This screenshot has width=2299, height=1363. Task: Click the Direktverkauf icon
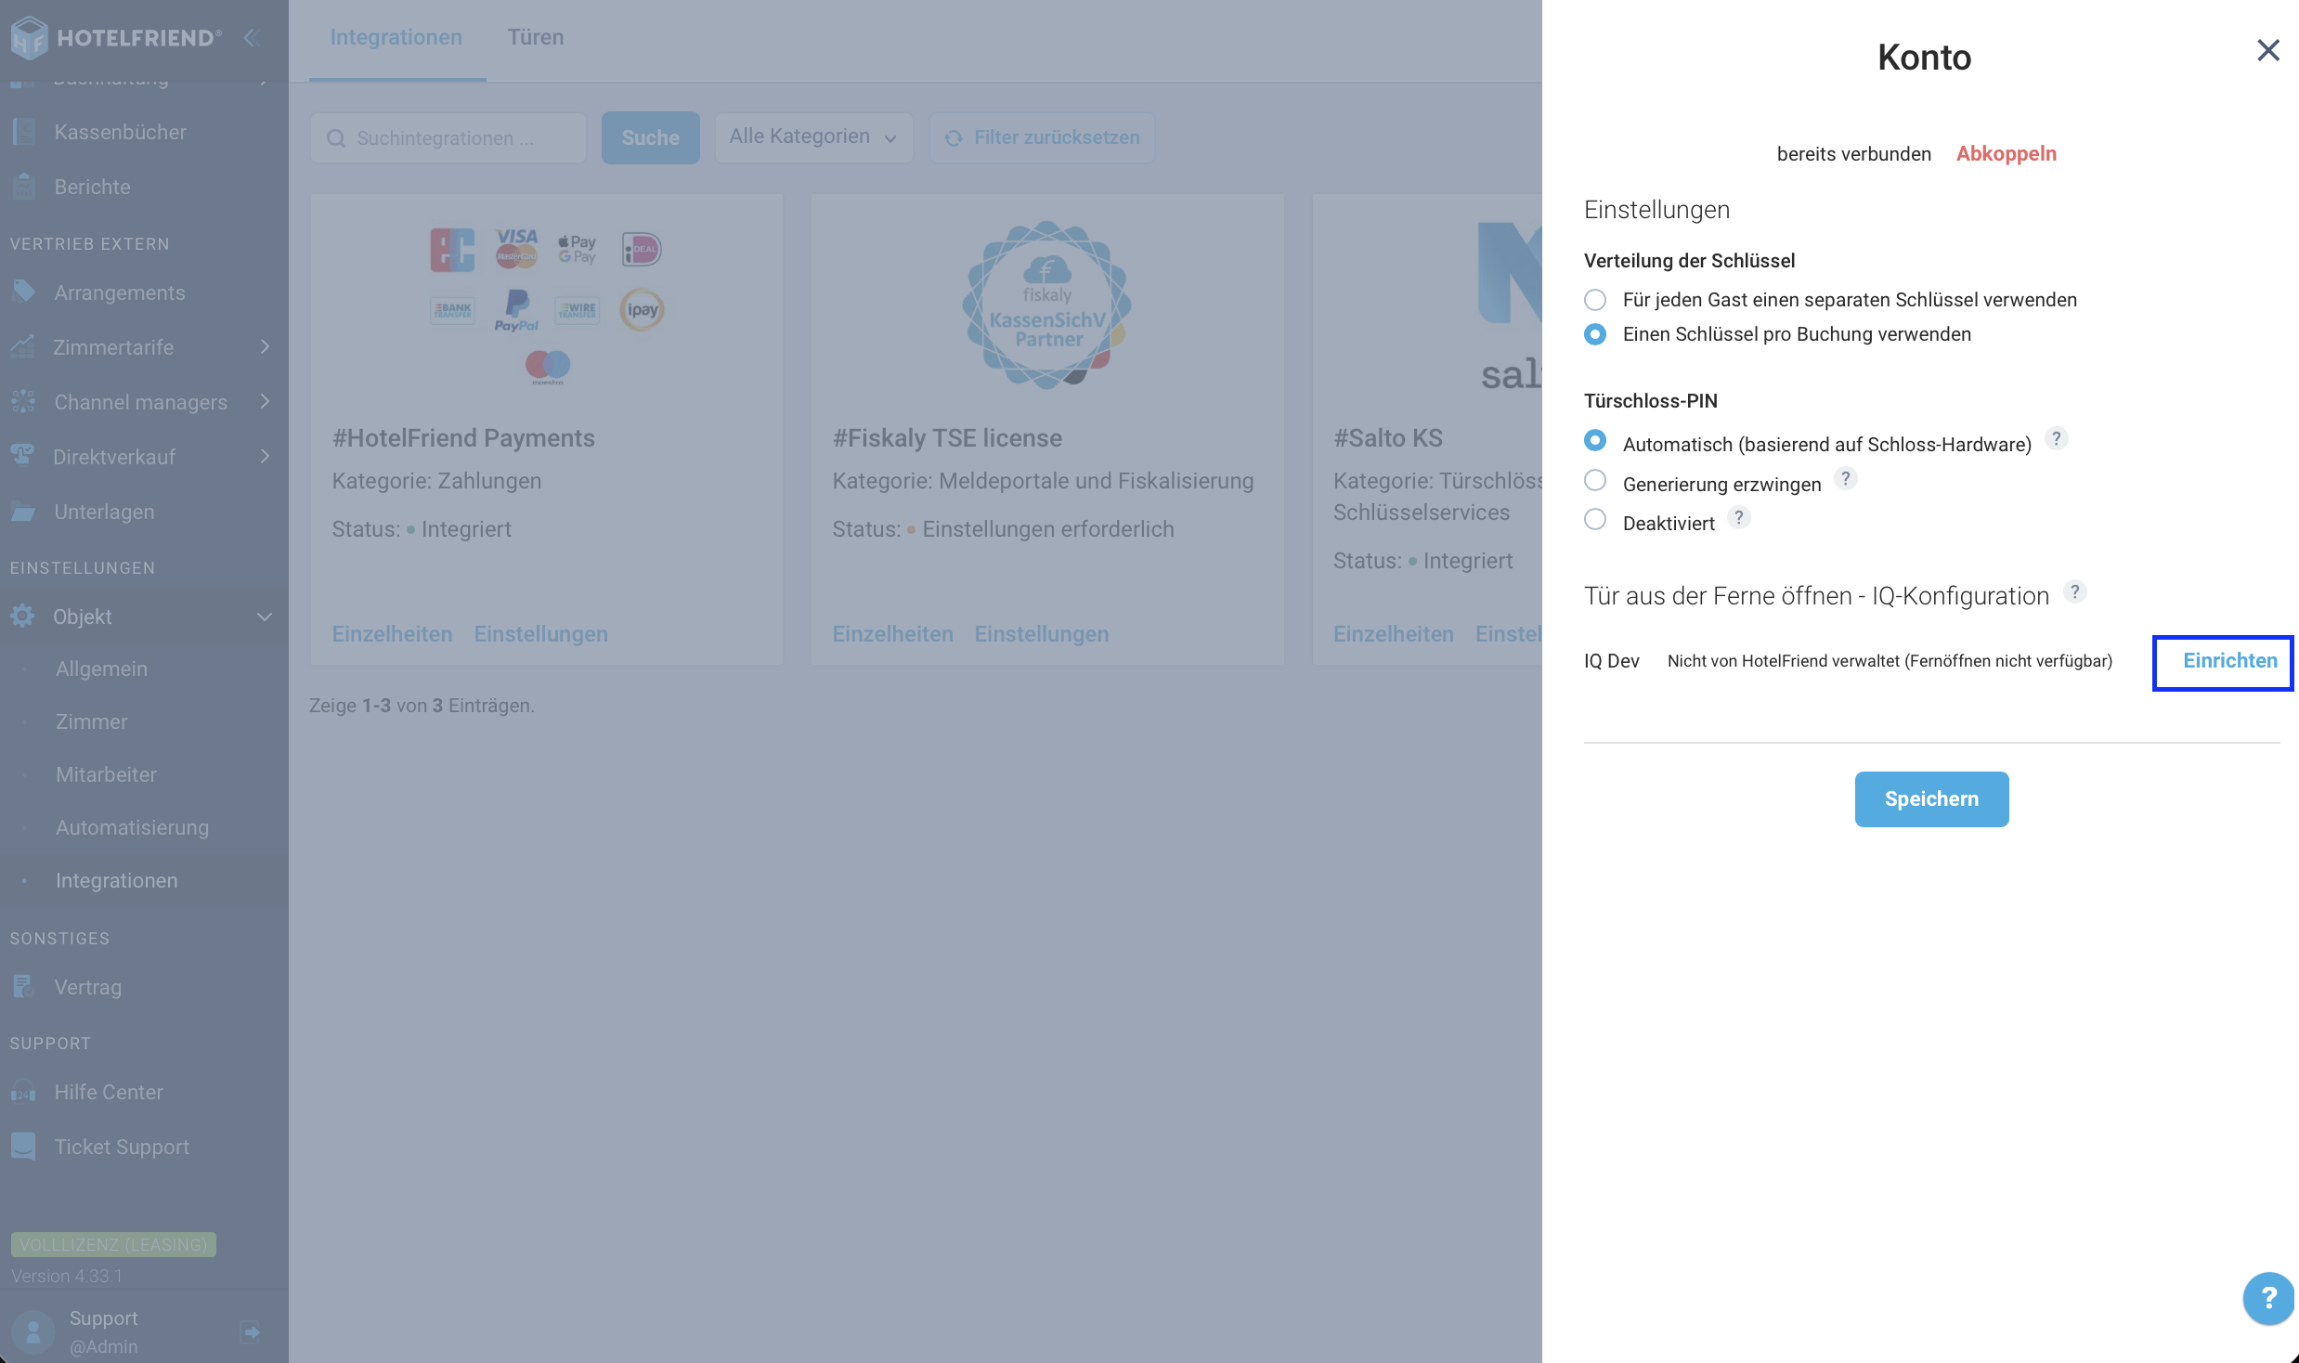23,455
